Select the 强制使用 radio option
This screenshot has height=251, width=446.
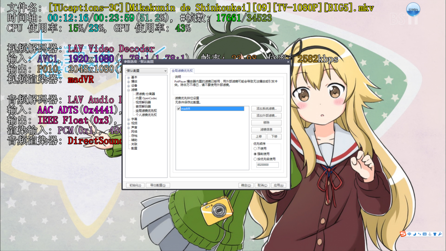tap(255, 154)
